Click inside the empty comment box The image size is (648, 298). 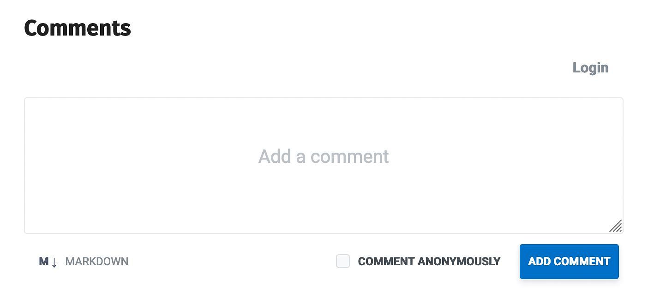[x=324, y=166]
